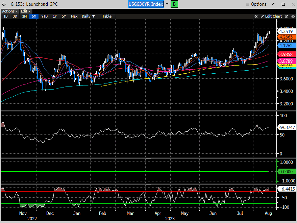
Task: Show the Max time range
Action: click(74, 16)
